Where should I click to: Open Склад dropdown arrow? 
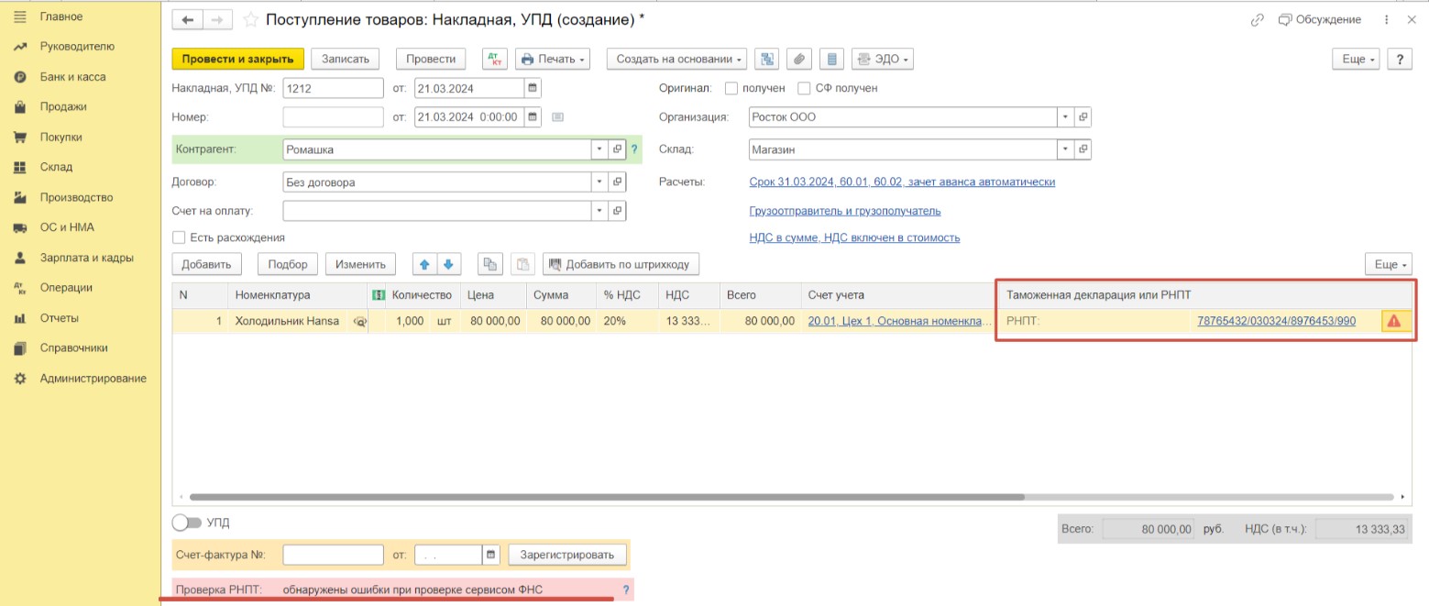tap(1065, 149)
